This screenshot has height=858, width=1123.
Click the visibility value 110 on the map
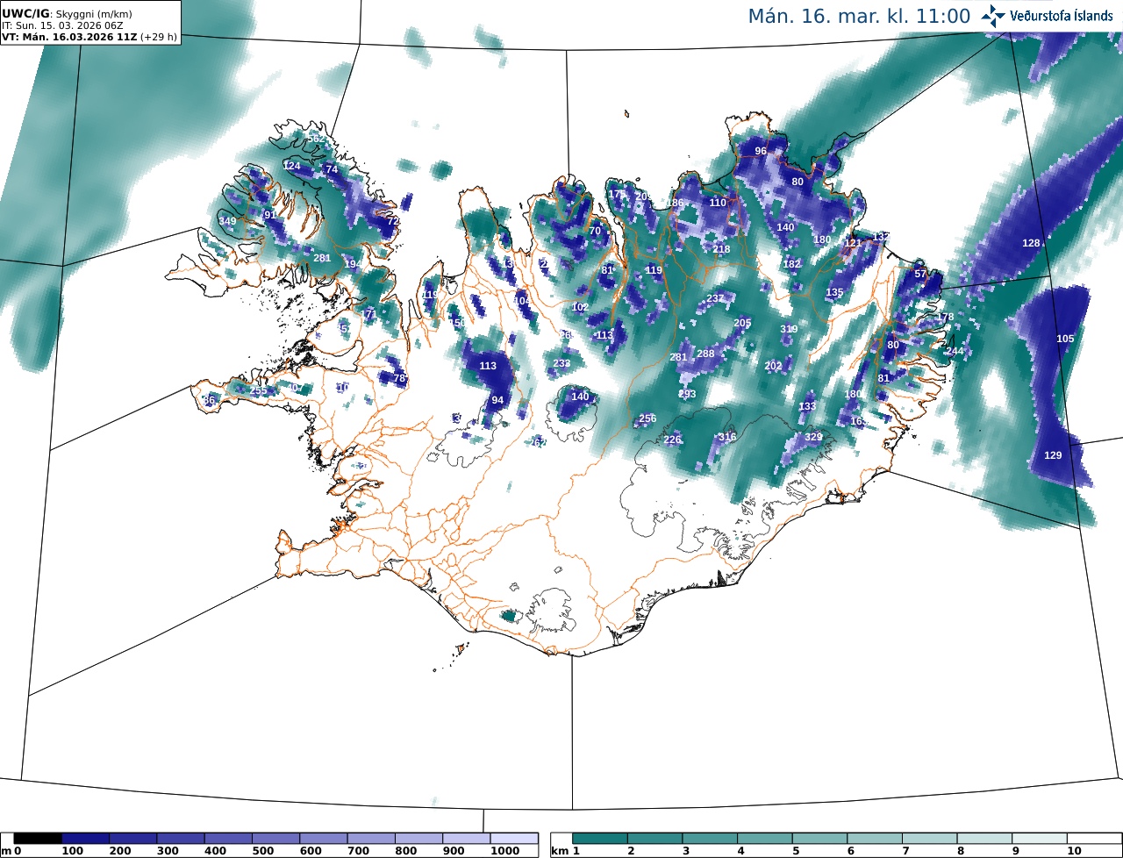[x=718, y=203]
